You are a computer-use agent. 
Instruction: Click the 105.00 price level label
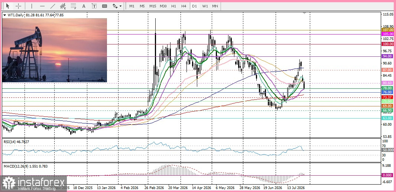coord(388,34)
